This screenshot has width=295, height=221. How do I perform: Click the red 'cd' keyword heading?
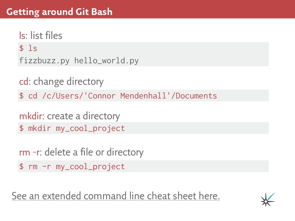[x=24, y=82]
